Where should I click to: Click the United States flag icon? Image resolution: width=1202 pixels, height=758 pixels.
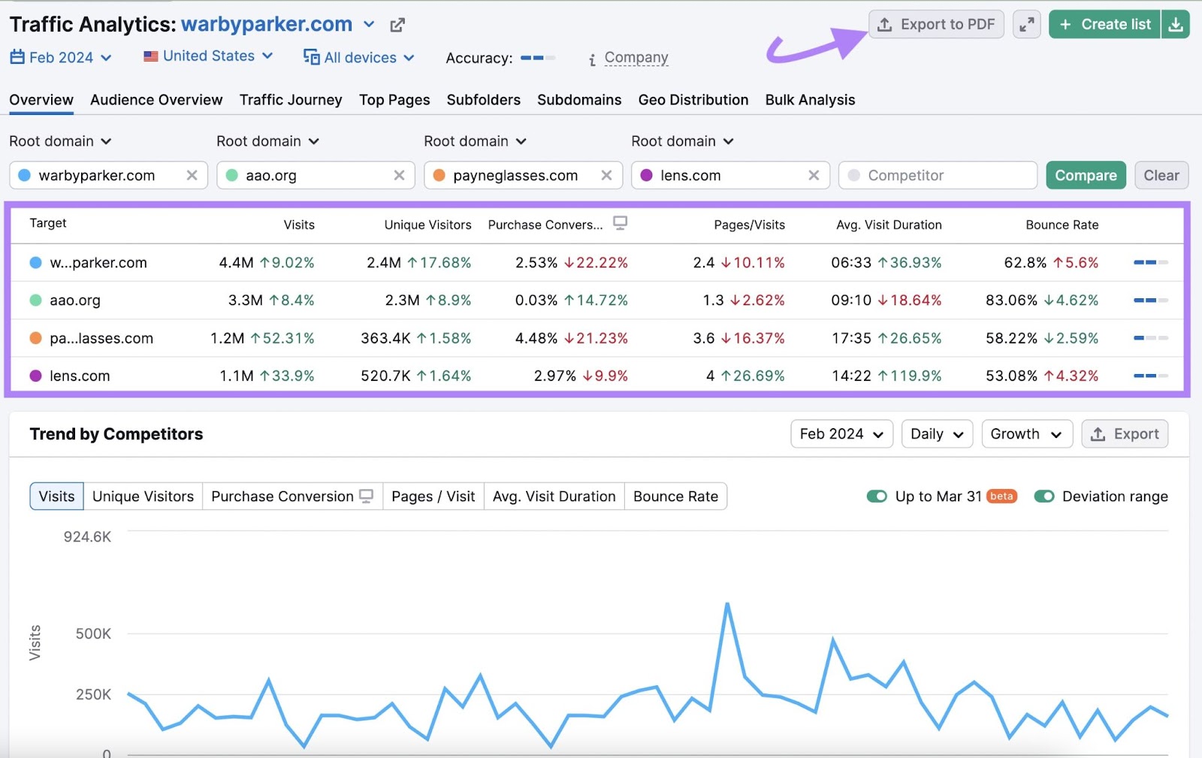(x=150, y=56)
